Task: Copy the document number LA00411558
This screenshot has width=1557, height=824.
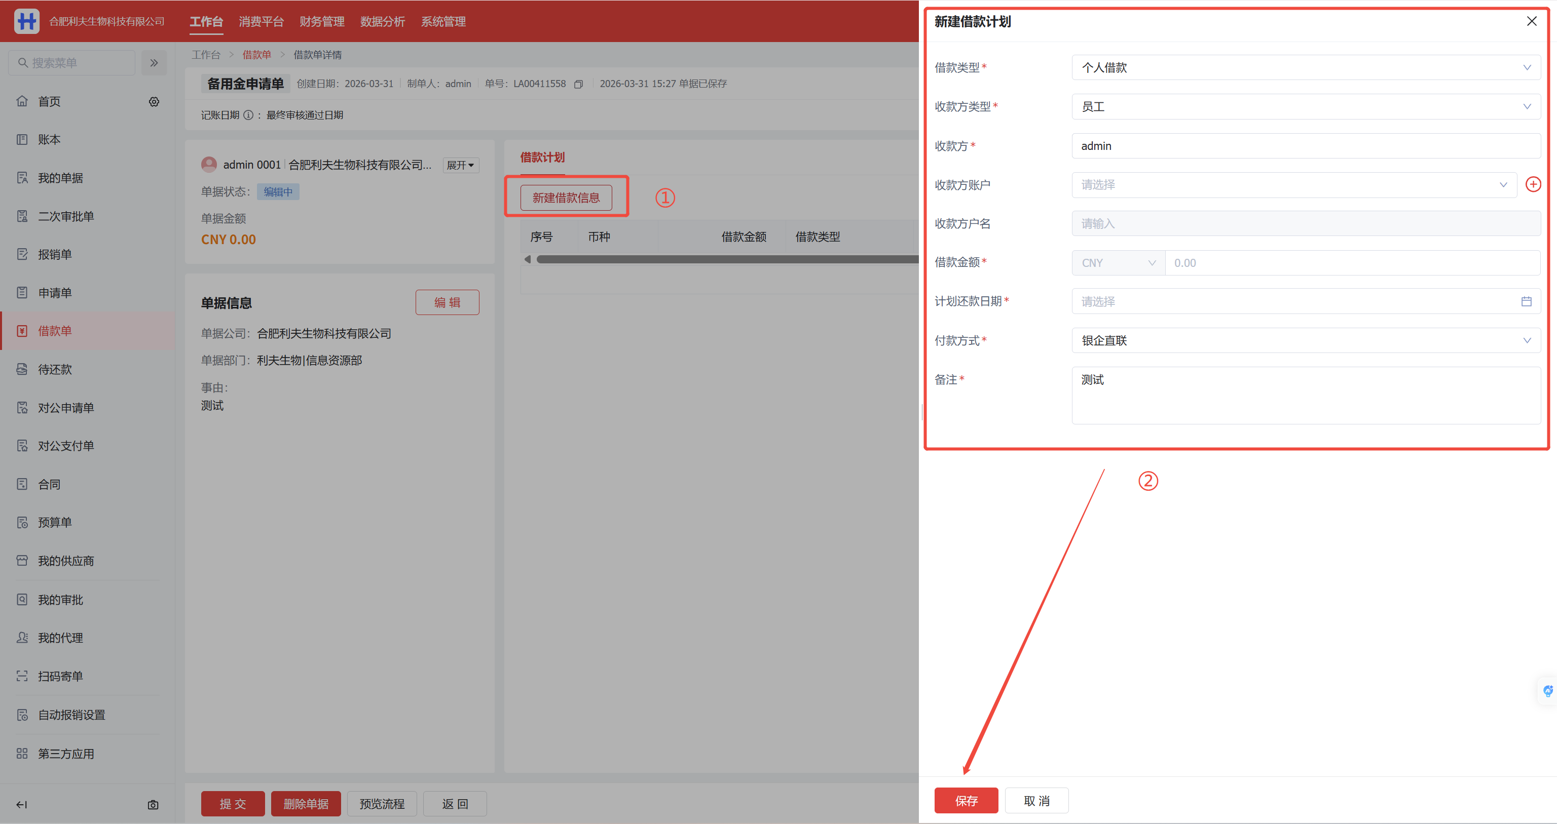Action: pyautogui.click(x=578, y=84)
